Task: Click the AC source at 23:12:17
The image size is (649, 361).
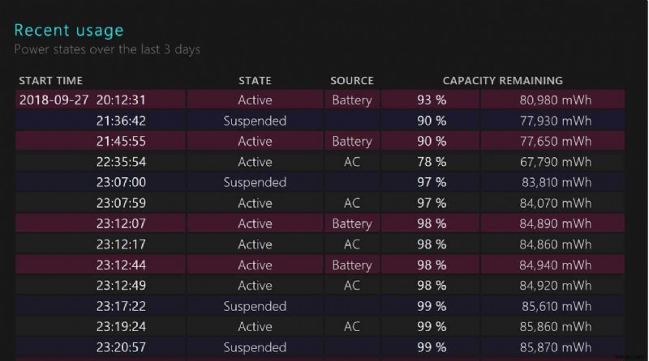Action: [x=351, y=244]
